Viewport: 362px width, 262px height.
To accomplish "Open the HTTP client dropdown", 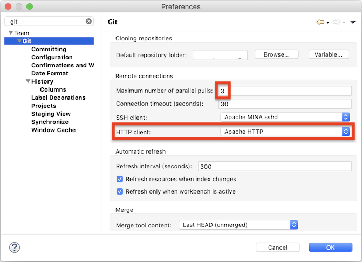I will [x=285, y=132].
